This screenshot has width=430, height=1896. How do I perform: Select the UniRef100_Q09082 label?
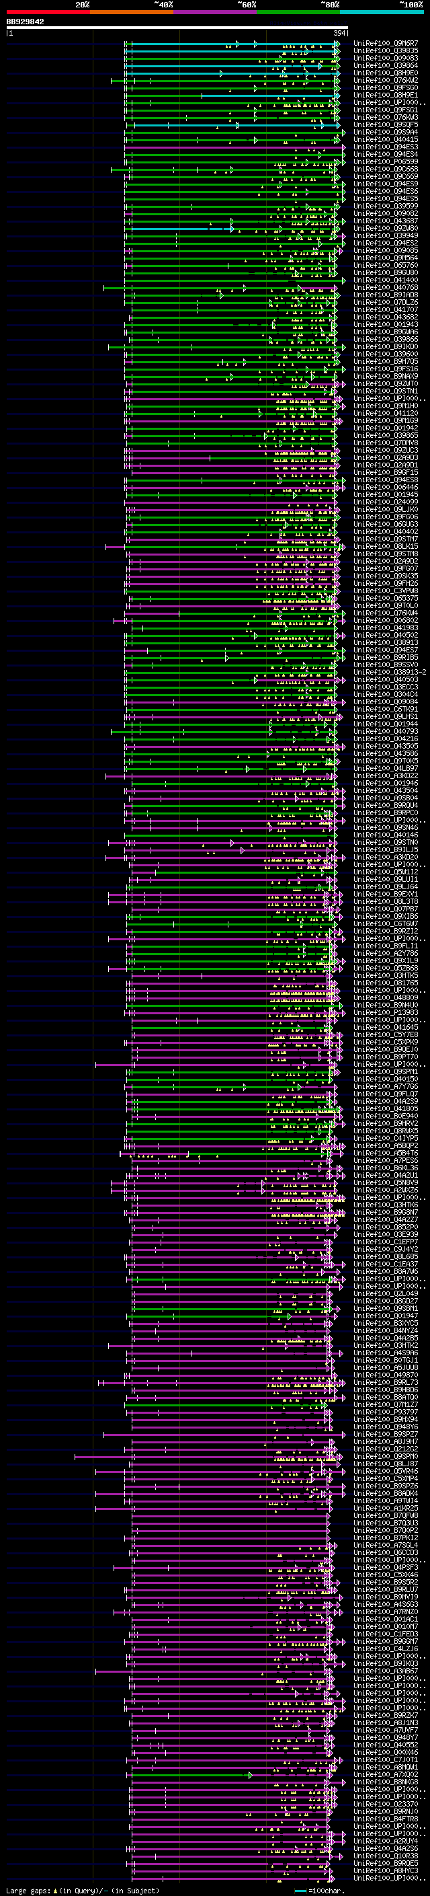pos(386,213)
